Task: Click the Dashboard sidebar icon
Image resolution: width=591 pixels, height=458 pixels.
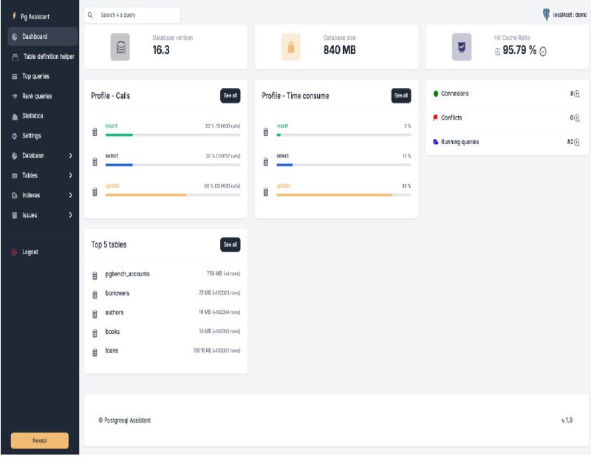Action: coord(14,36)
